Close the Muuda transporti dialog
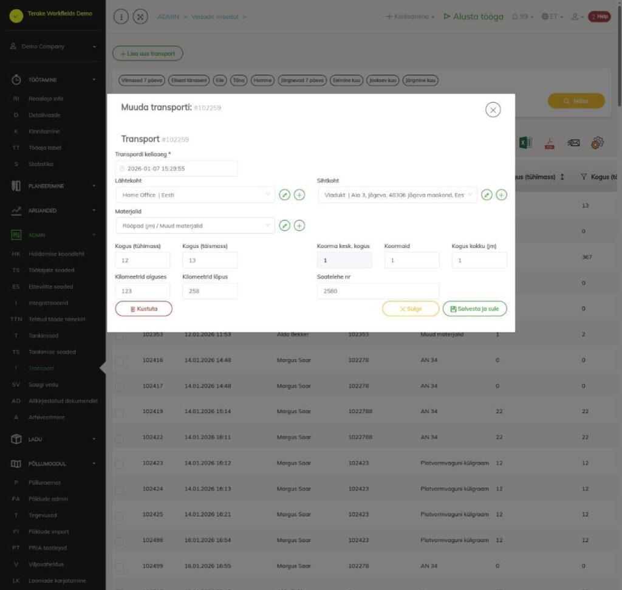This screenshot has width=622, height=590. click(x=493, y=110)
